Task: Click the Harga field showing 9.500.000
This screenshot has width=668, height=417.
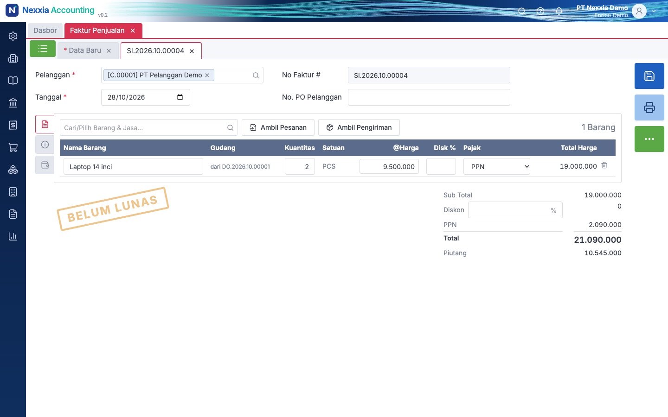Action: [x=389, y=167]
